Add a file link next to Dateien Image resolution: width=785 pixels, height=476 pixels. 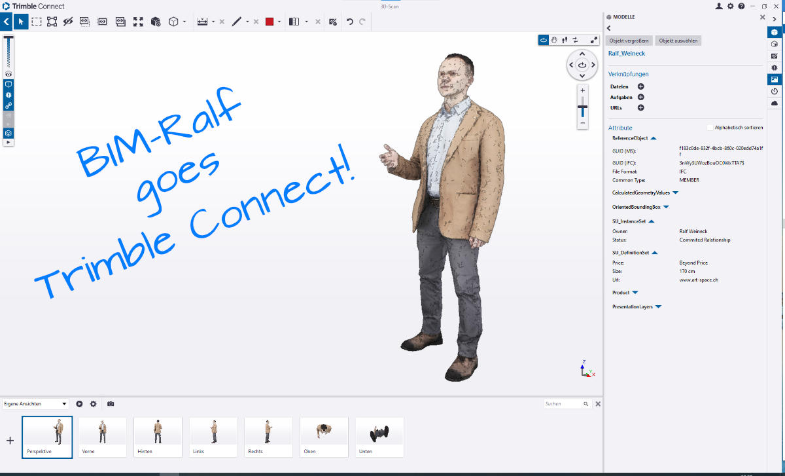tap(641, 86)
